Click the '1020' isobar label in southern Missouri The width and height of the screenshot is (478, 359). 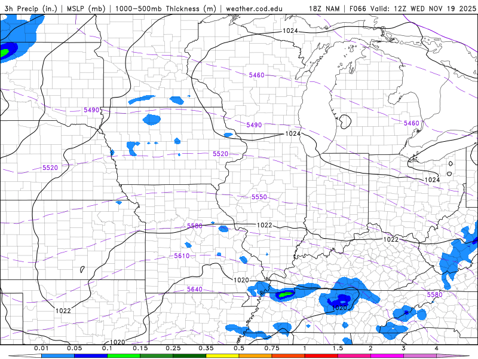(x=241, y=280)
